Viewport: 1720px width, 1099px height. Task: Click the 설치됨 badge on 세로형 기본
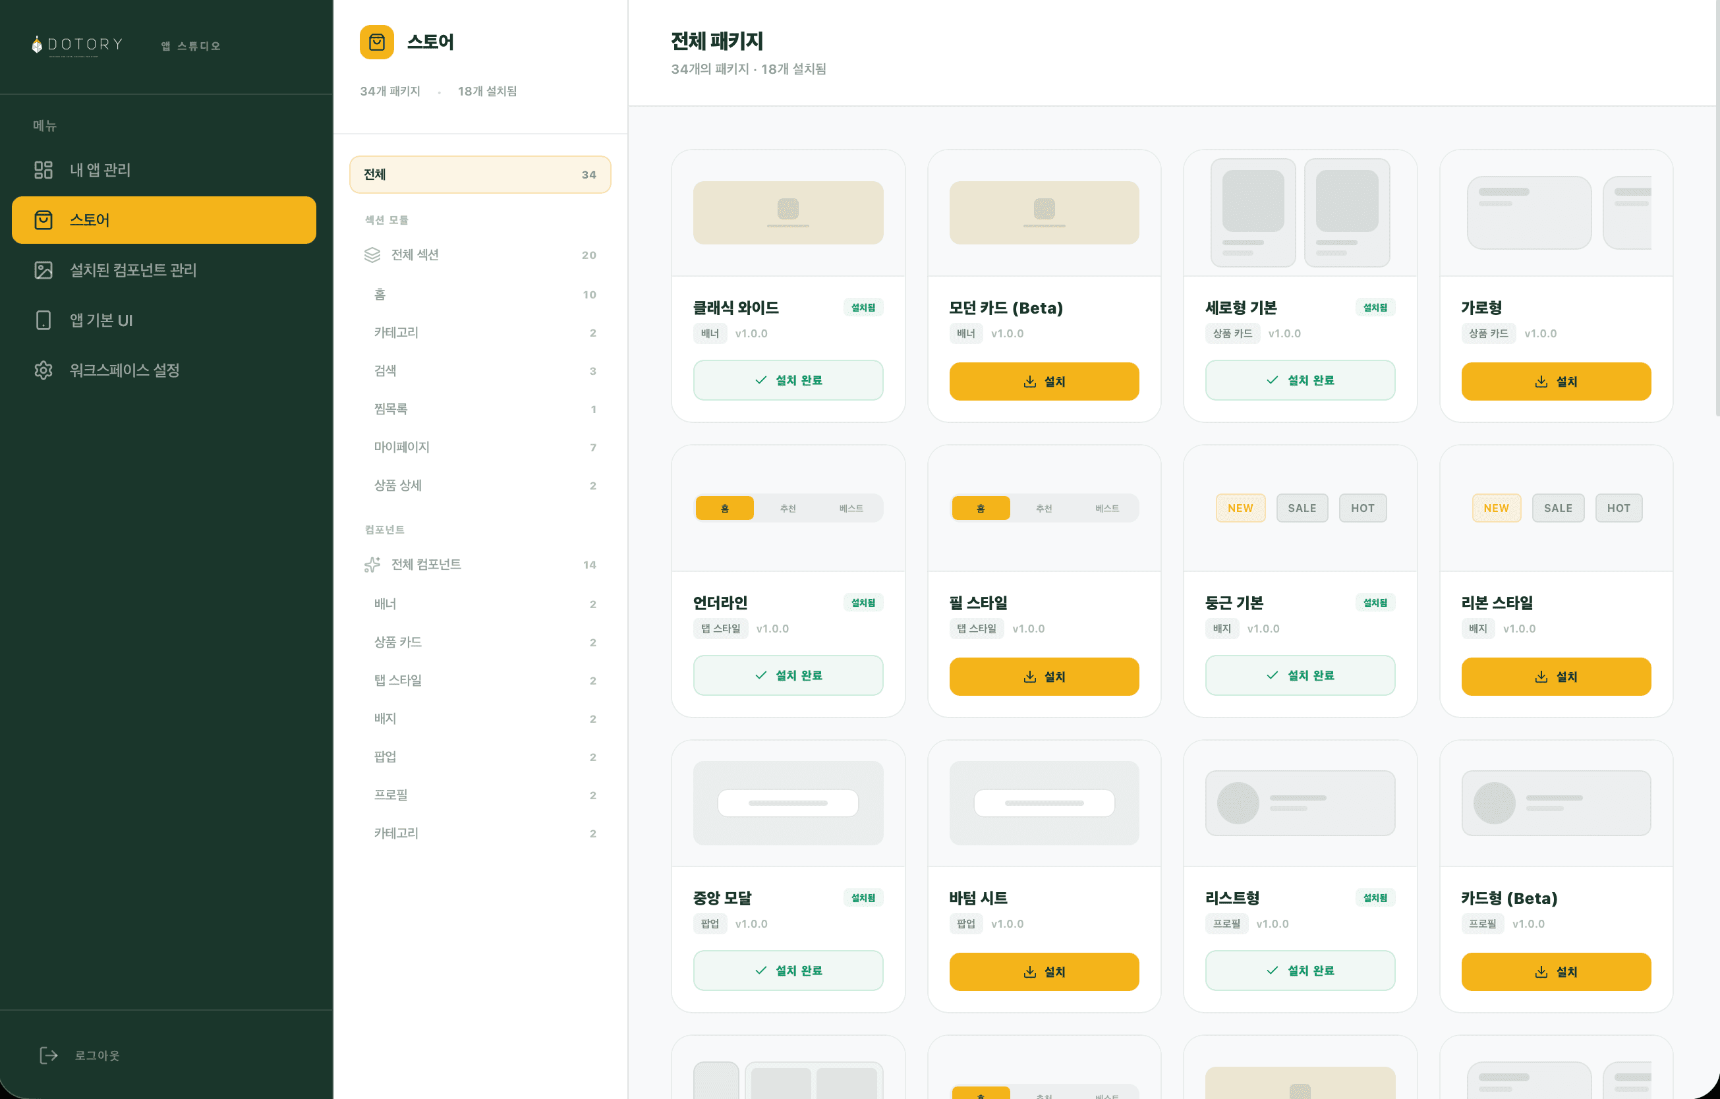pyautogui.click(x=1375, y=308)
